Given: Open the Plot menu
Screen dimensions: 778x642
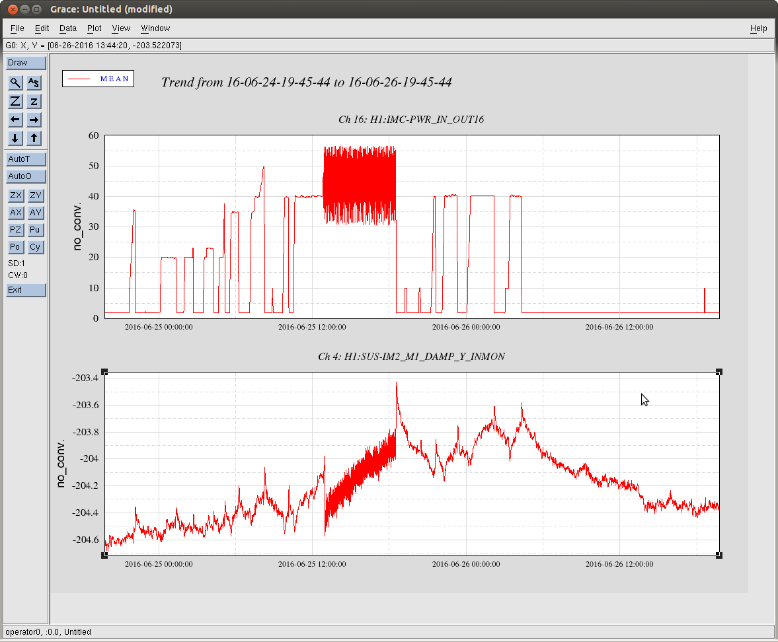Looking at the screenshot, I should (95, 28).
